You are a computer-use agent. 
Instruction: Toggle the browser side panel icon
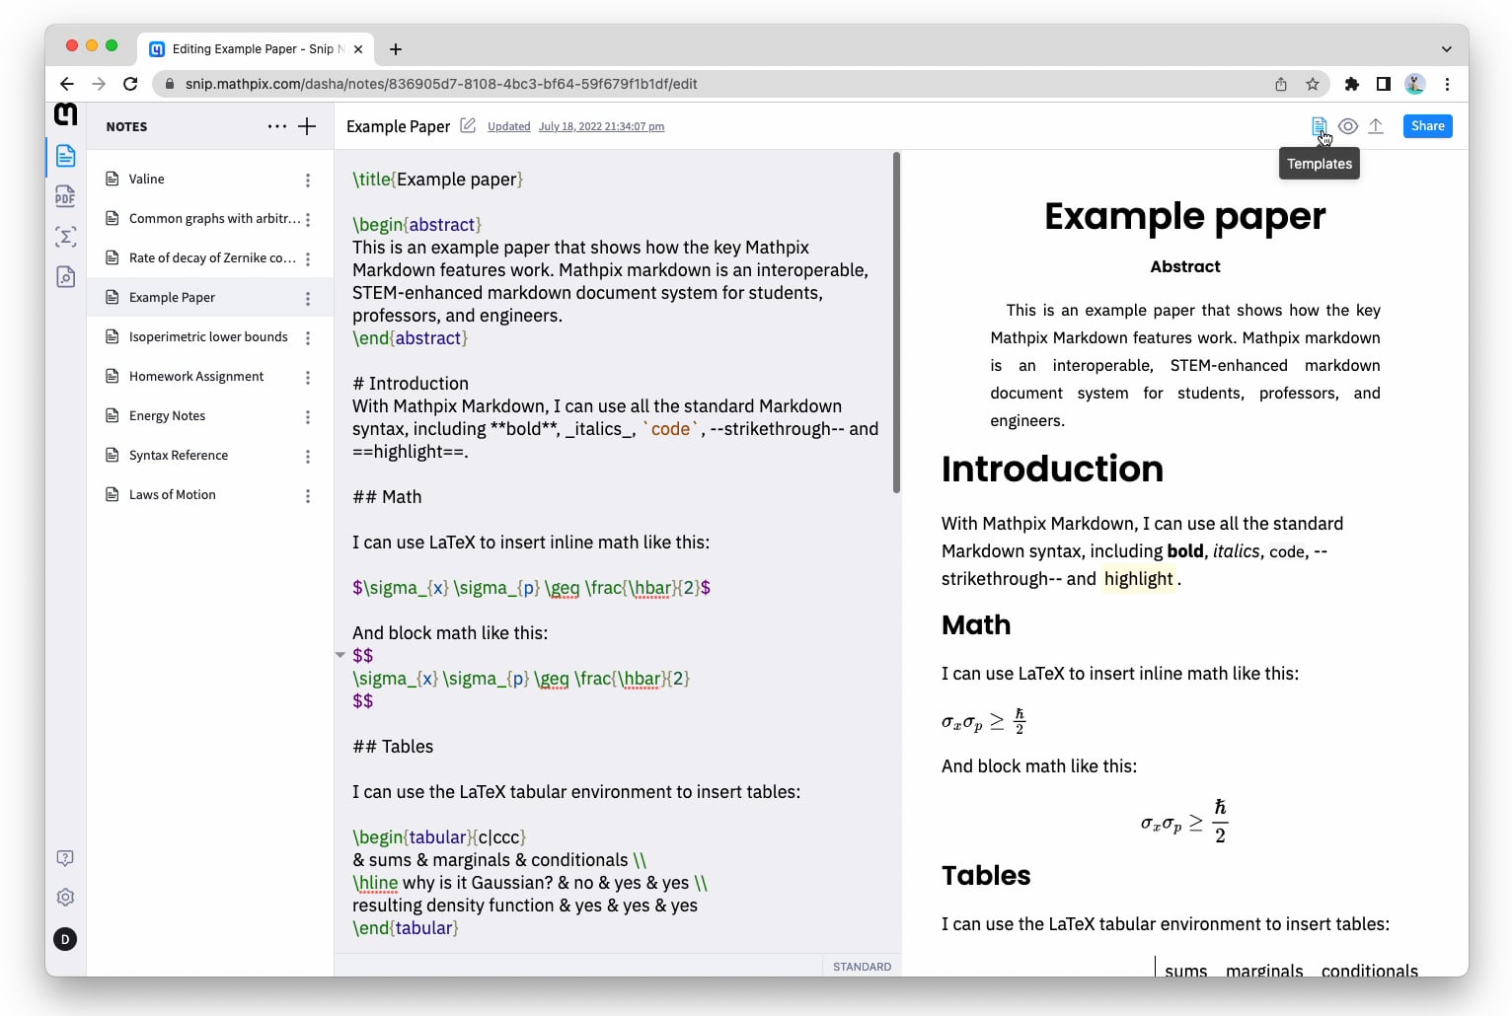tap(1384, 84)
